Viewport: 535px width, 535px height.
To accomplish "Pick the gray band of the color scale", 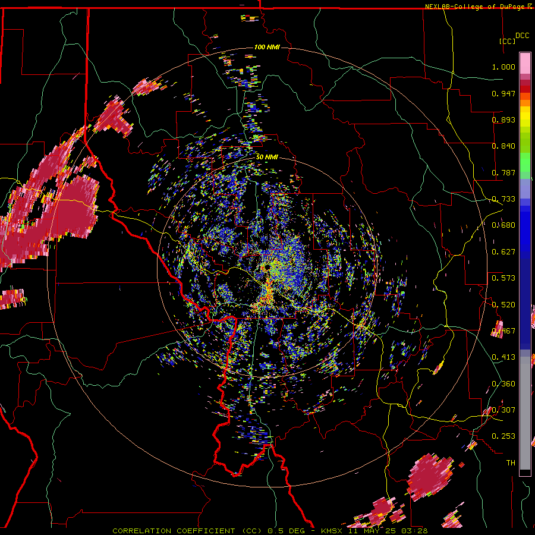I will pos(525,413).
